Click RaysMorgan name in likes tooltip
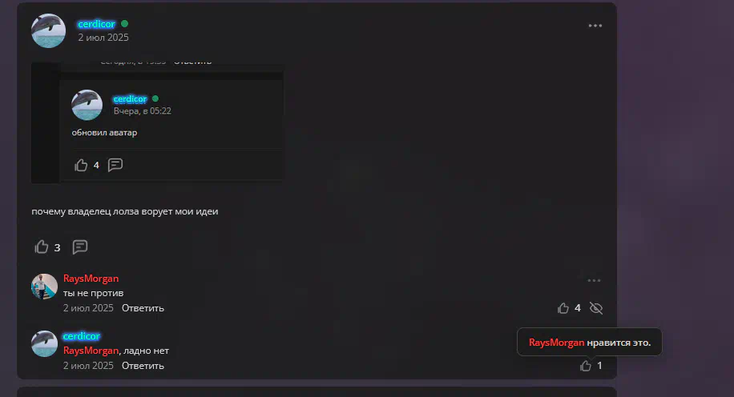The height and width of the screenshot is (397, 734). pyautogui.click(x=557, y=343)
